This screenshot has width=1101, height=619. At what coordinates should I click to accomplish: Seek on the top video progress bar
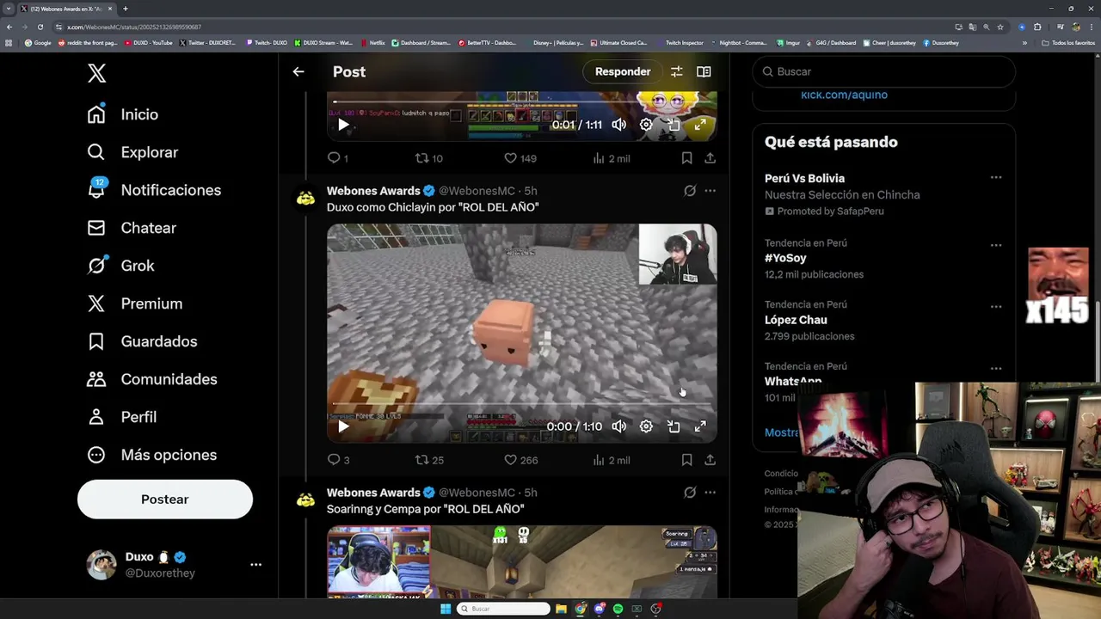click(x=522, y=102)
